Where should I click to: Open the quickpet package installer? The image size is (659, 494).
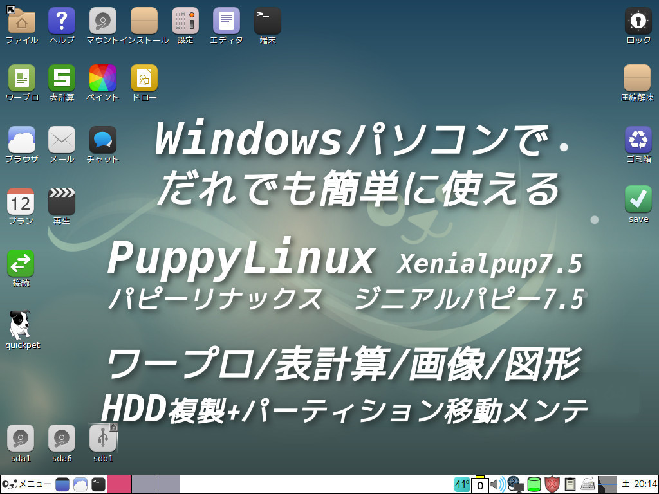21,325
